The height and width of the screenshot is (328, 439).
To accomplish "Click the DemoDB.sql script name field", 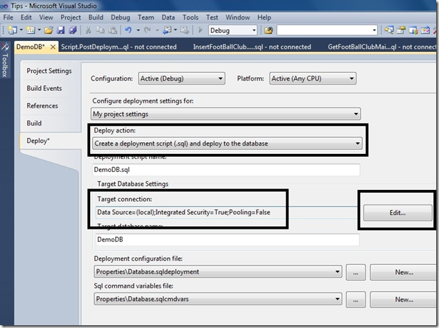I will point(226,170).
